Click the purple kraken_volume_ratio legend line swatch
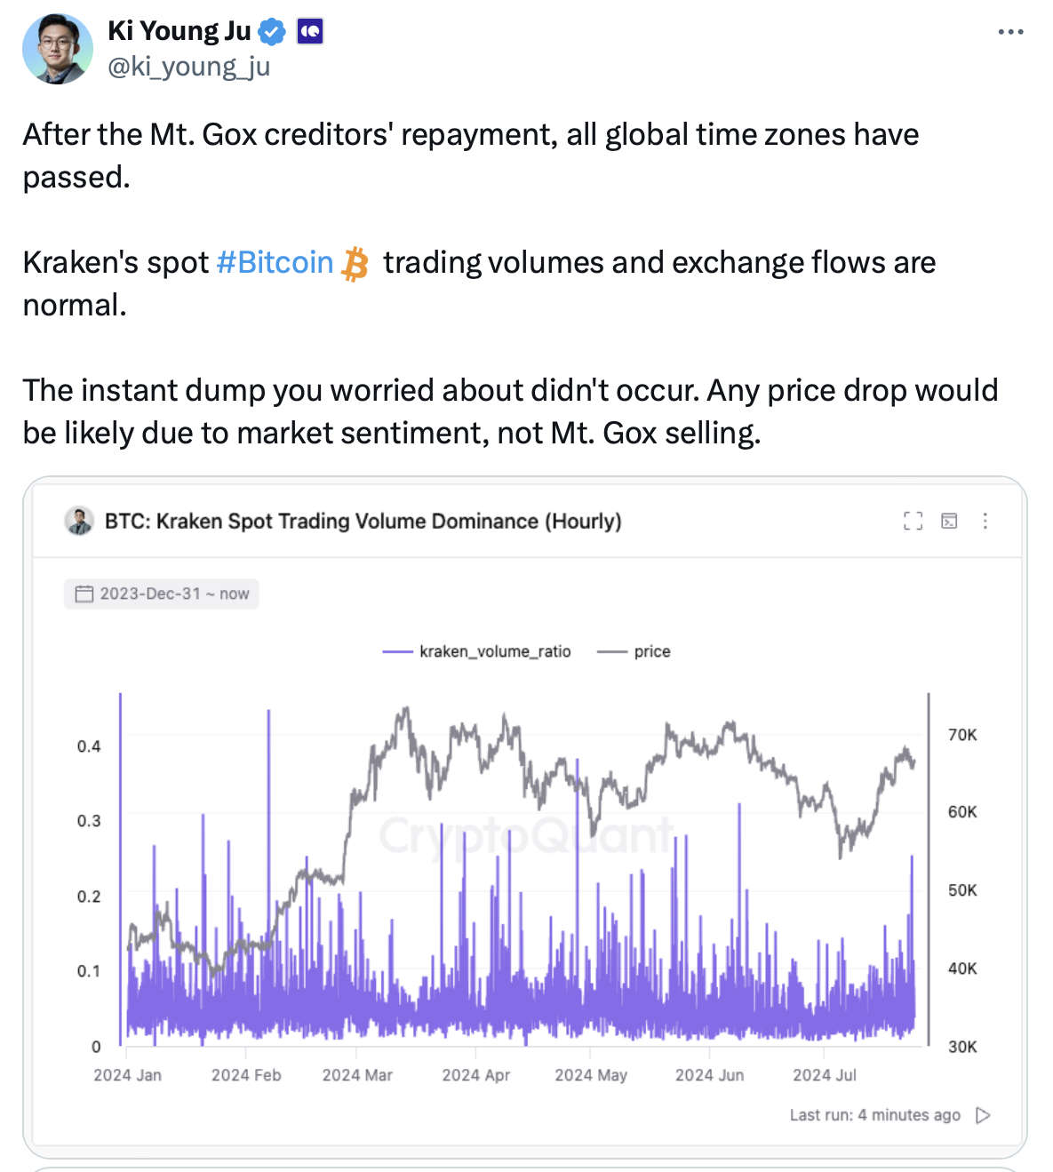Screen dimensions: 1053x1172 click(x=397, y=651)
